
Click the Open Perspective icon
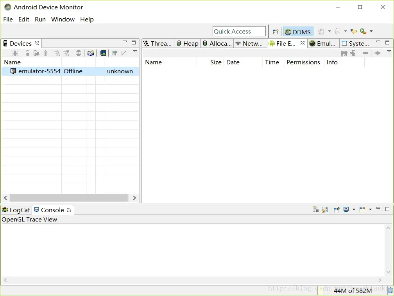click(276, 32)
